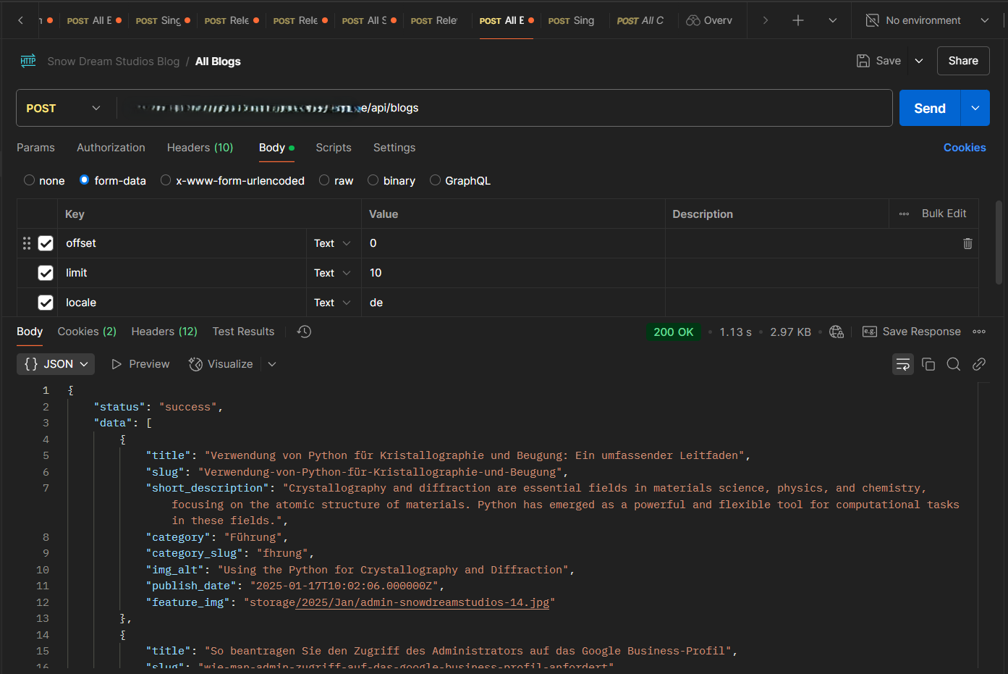
Task: Click the network globe icon beside response size
Action: [837, 332]
